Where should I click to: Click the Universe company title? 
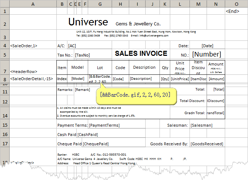(88, 22)
